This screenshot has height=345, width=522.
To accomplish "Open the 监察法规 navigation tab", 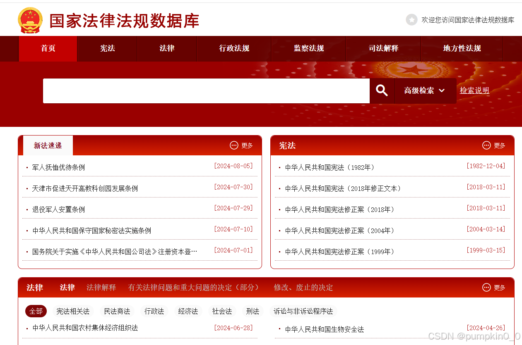I will click(309, 48).
